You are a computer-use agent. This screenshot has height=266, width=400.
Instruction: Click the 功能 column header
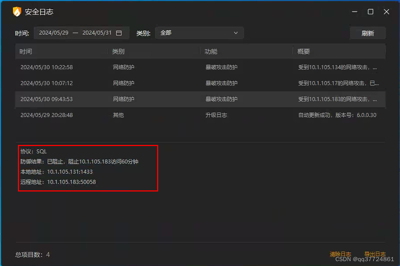click(x=209, y=51)
